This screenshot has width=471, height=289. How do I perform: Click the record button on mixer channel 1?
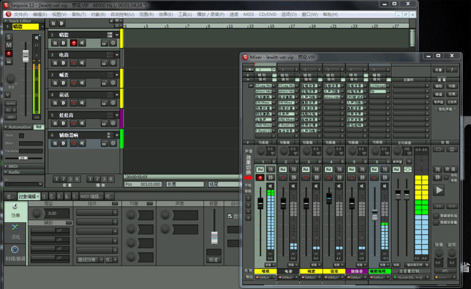(x=260, y=177)
